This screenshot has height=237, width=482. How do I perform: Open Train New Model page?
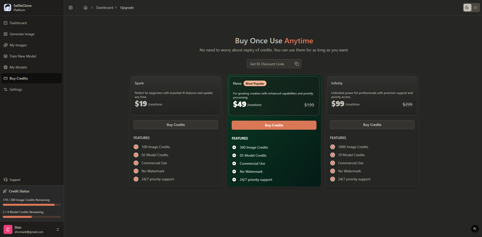(x=32, y=56)
